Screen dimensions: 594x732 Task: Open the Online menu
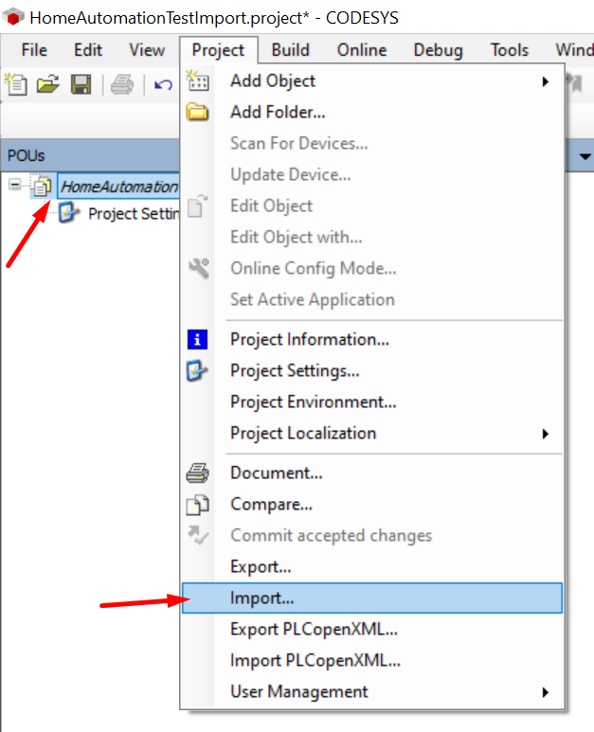(362, 50)
